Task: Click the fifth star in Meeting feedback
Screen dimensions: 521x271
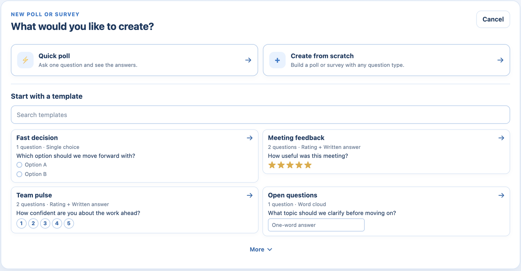Action: 308,165
